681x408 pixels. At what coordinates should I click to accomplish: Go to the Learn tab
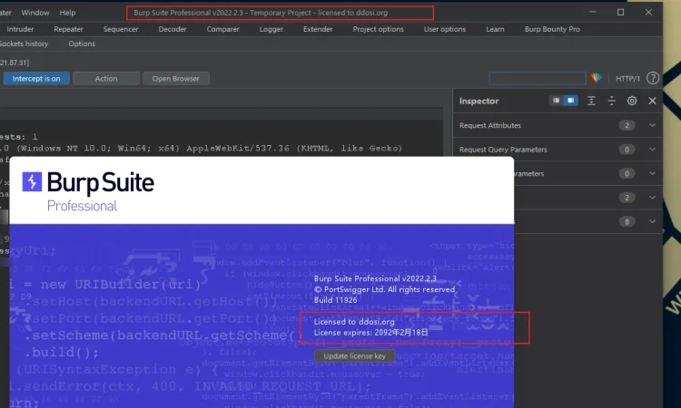pos(495,29)
